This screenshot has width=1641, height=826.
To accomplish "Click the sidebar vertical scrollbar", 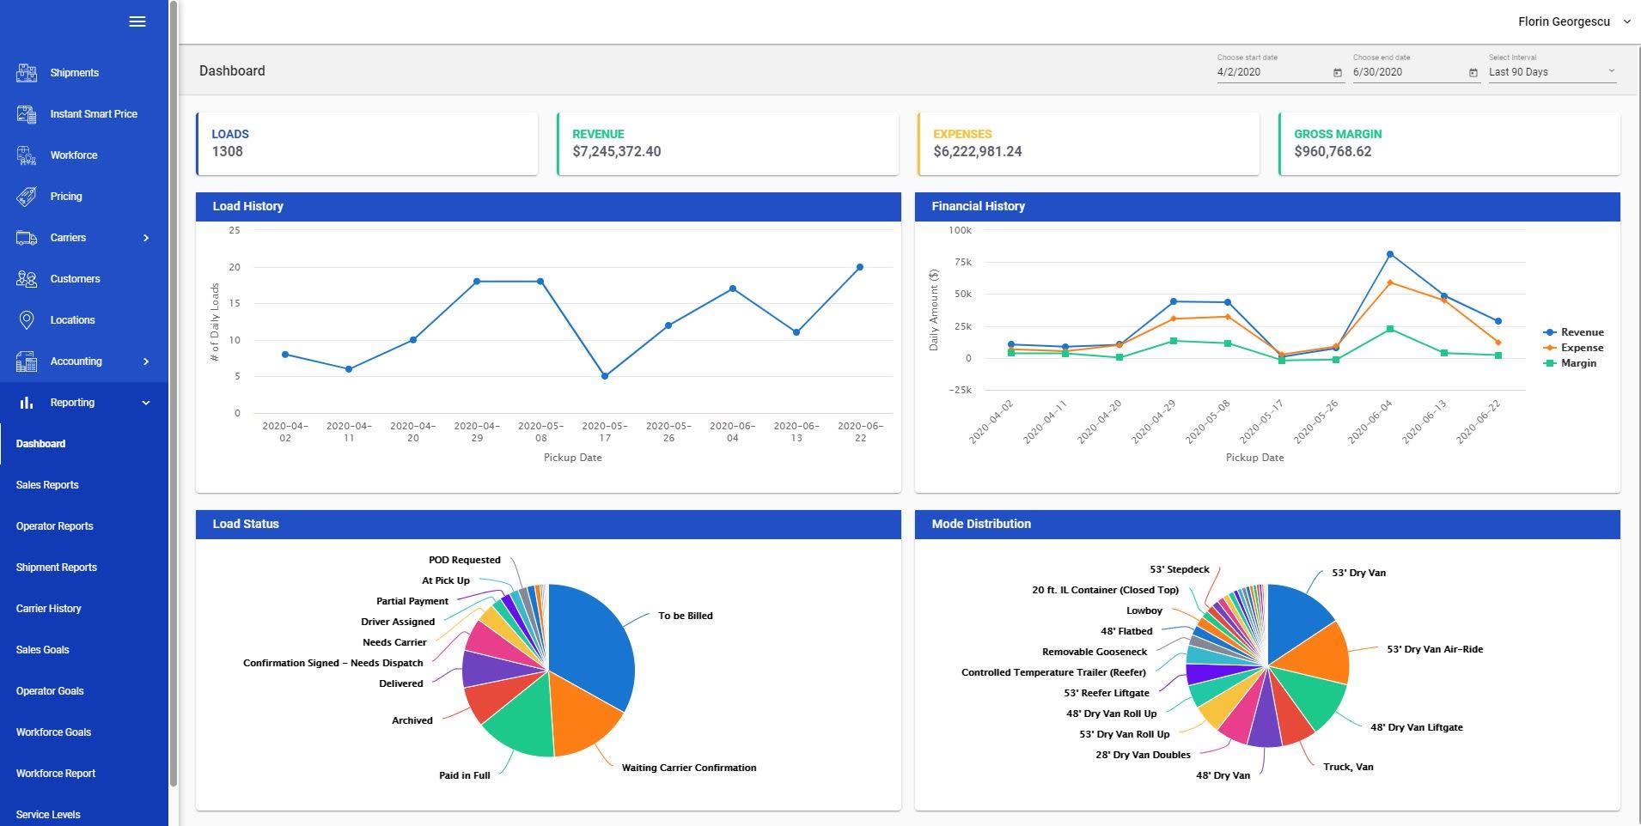I will (174, 393).
